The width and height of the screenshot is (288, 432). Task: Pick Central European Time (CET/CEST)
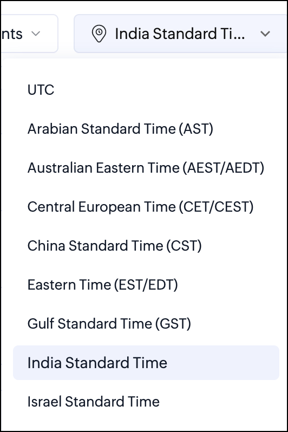[x=146, y=207]
